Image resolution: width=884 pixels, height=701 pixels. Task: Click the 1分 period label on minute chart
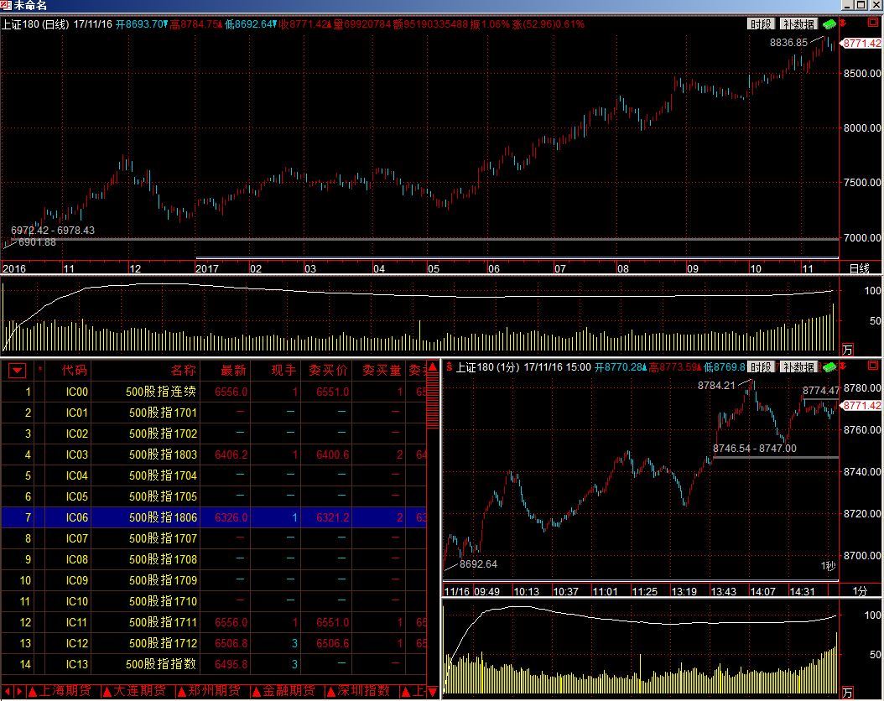[x=860, y=590]
